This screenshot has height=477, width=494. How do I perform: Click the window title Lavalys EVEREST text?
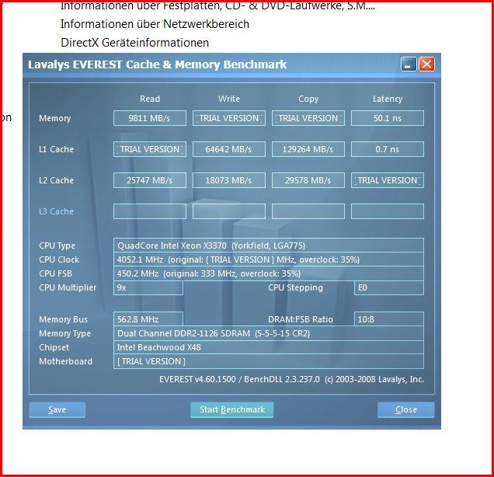pos(157,64)
